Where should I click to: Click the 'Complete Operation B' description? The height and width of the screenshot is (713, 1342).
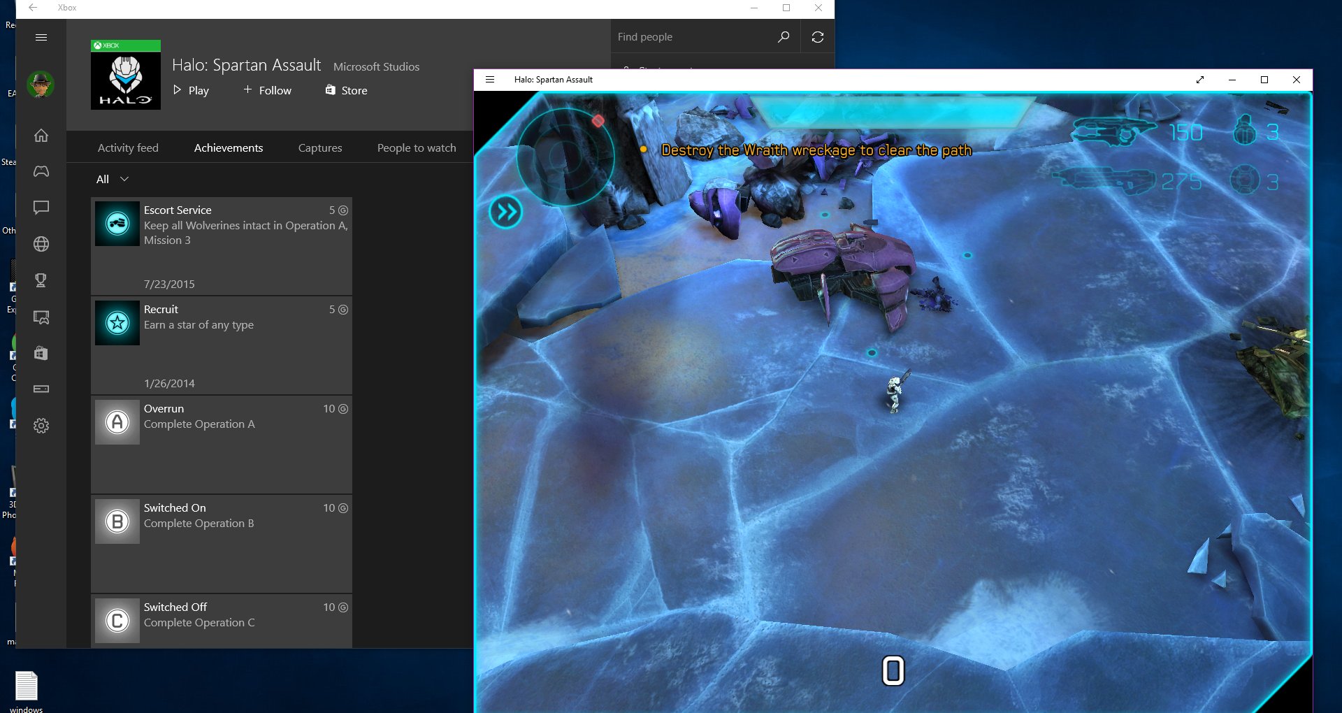click(199, 524)
